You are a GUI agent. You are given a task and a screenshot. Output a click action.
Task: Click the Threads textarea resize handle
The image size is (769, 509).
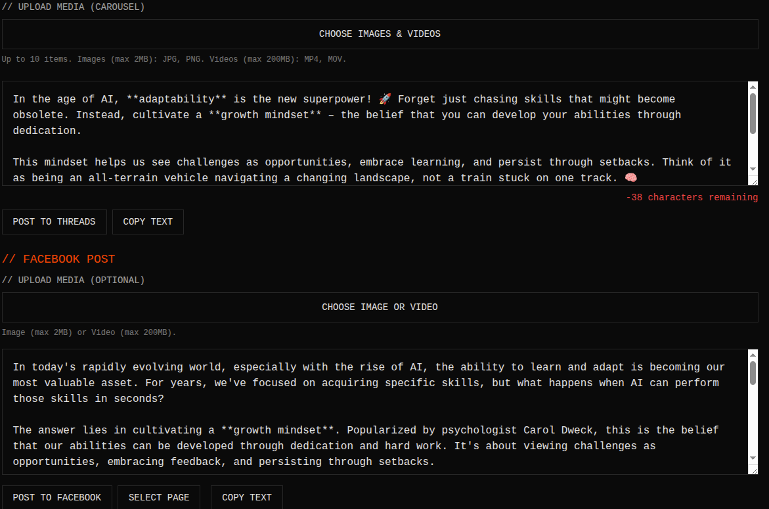click(x=755, y=181)
